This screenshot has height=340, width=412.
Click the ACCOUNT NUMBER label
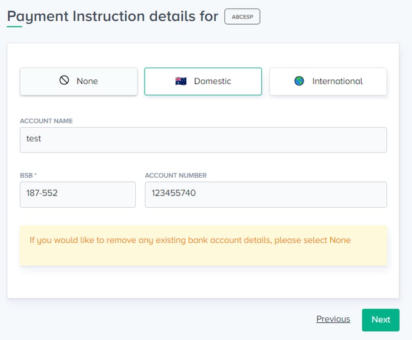pyautogui.click(x=176, y=175)
